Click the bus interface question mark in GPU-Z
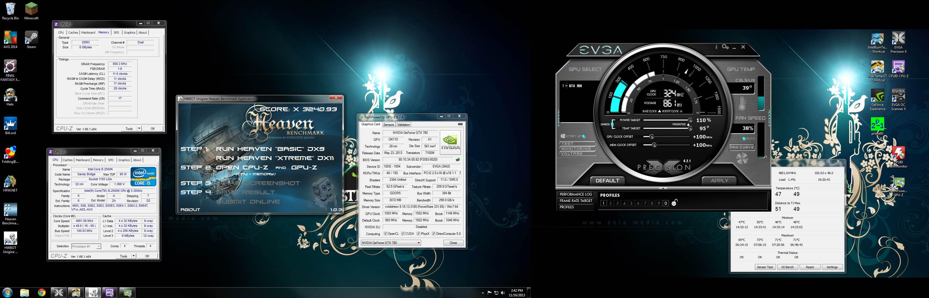The image size is (929, 298). tap(460, 173)
